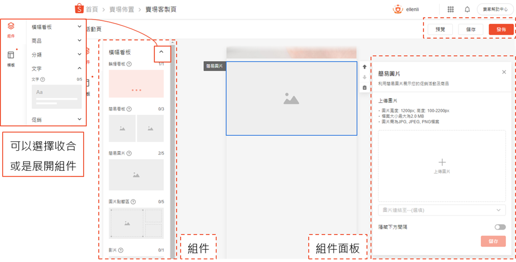Go to 首頁 in the breadcrumb
This screenshot has width=516, height=262.
92,9
